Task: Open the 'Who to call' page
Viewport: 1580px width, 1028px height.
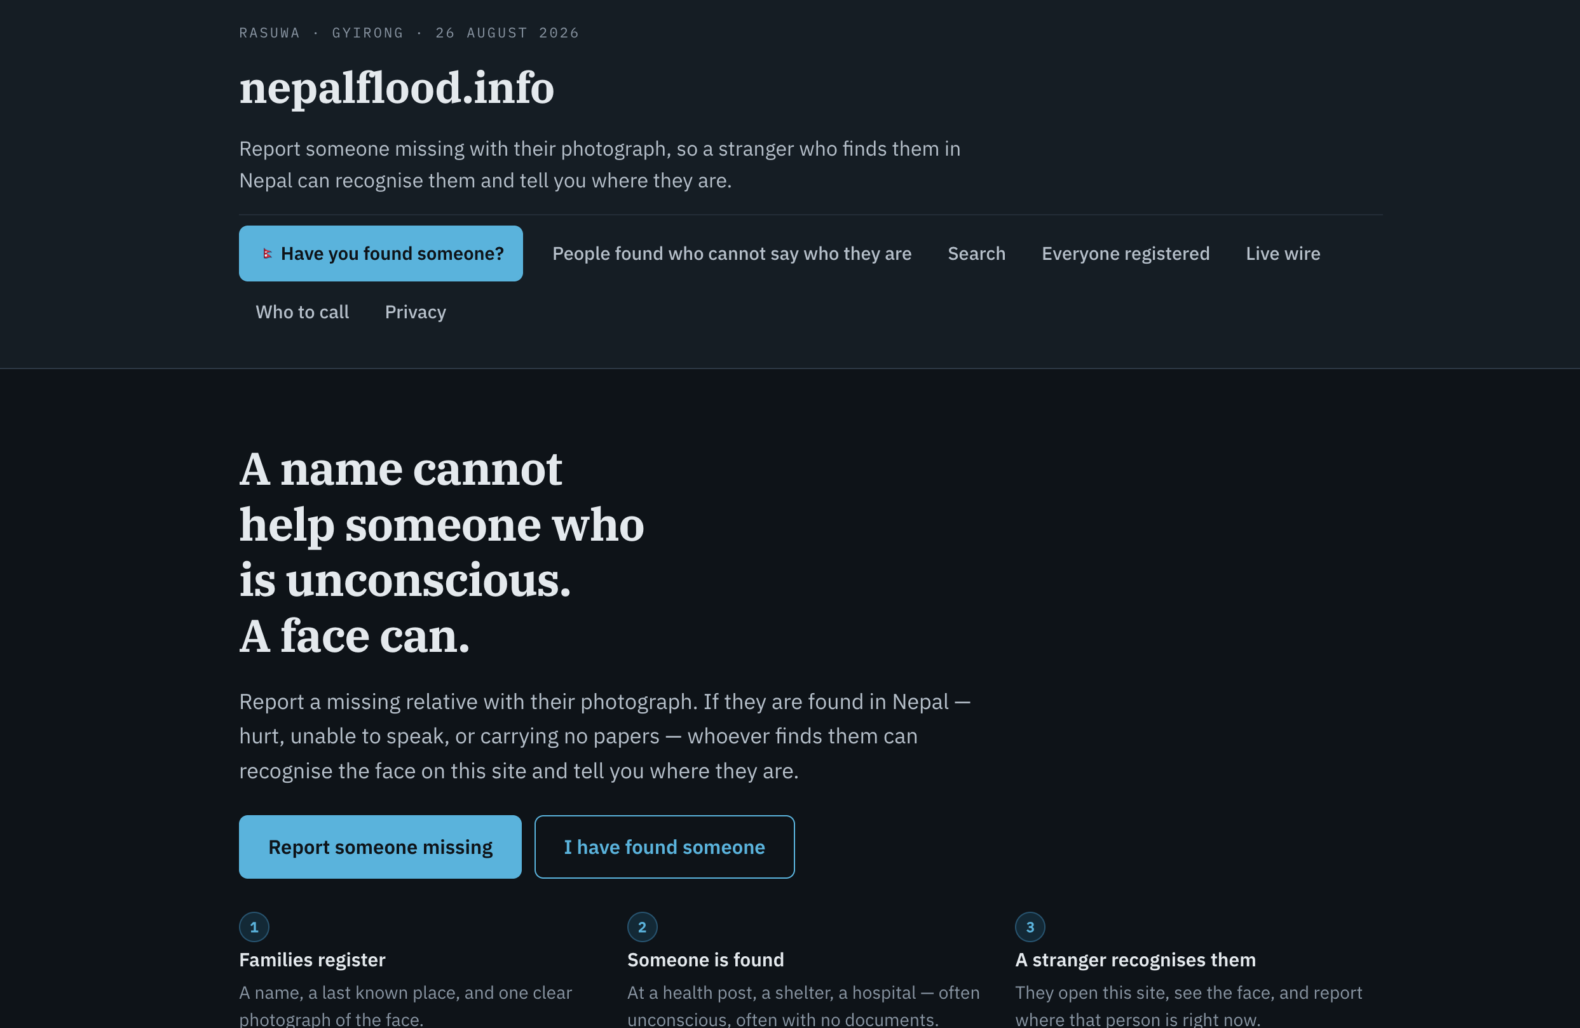Action: click(x=302, y=312)
